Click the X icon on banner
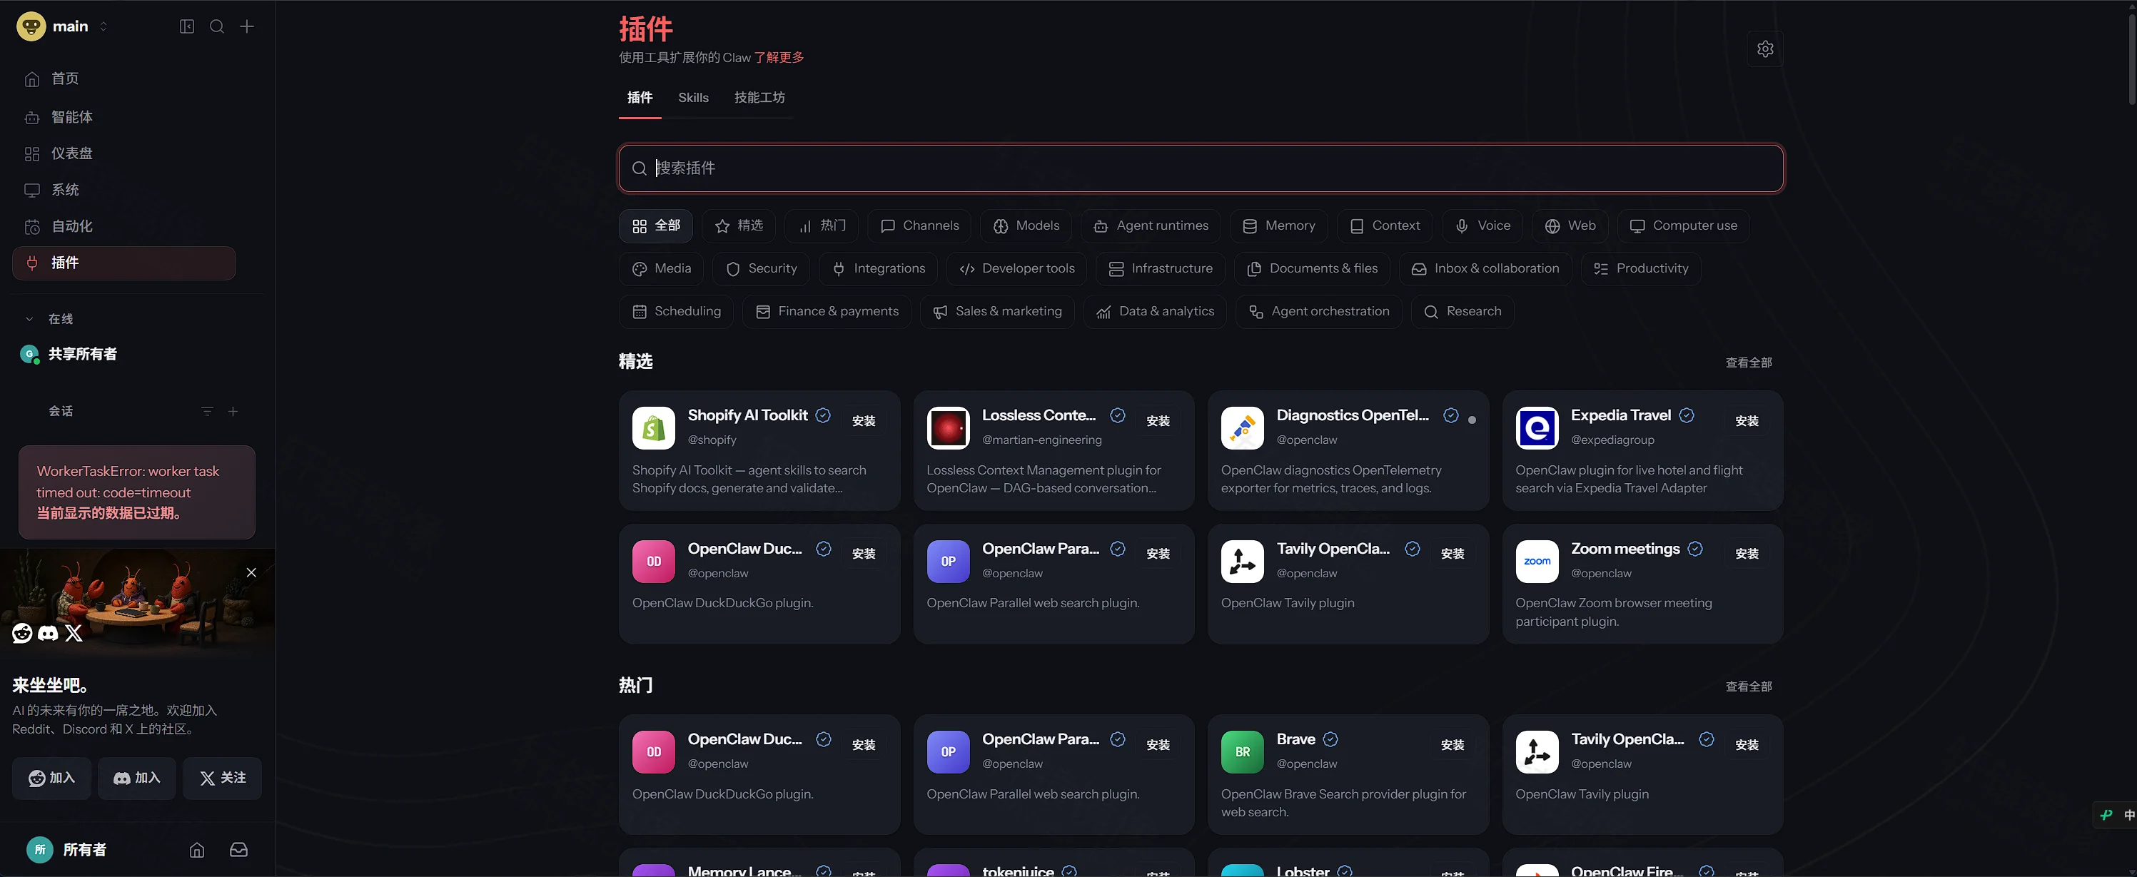Viewport: 2137px width, 877px height. [x=74, y=633]
